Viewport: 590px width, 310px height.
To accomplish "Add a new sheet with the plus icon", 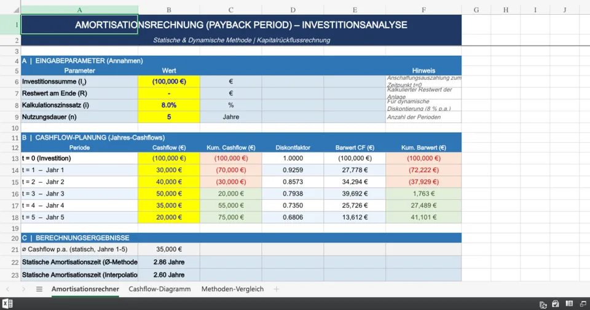I will (x=277, y=289).
